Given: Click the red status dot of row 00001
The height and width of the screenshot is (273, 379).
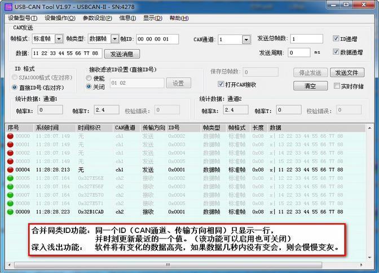Looking at the screenshot, I should pos(10,144).
